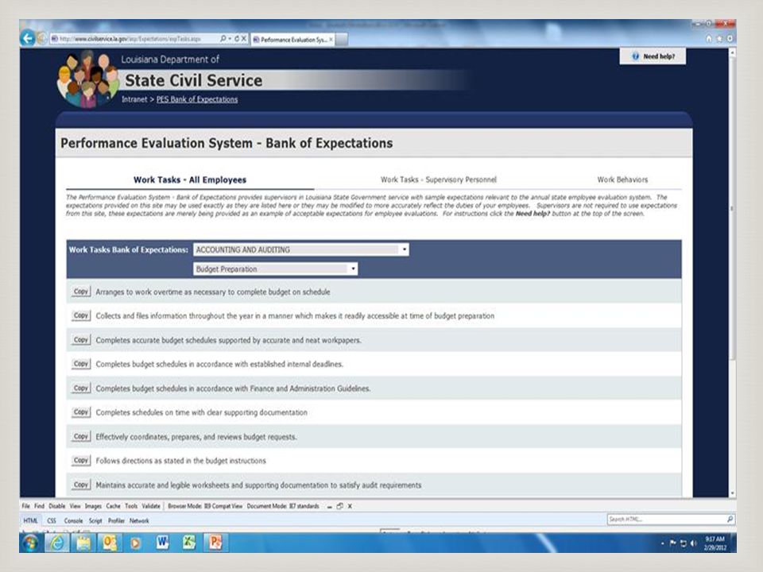Close the Performance Evaluation Sys browser tab

(x=331, y=40)
